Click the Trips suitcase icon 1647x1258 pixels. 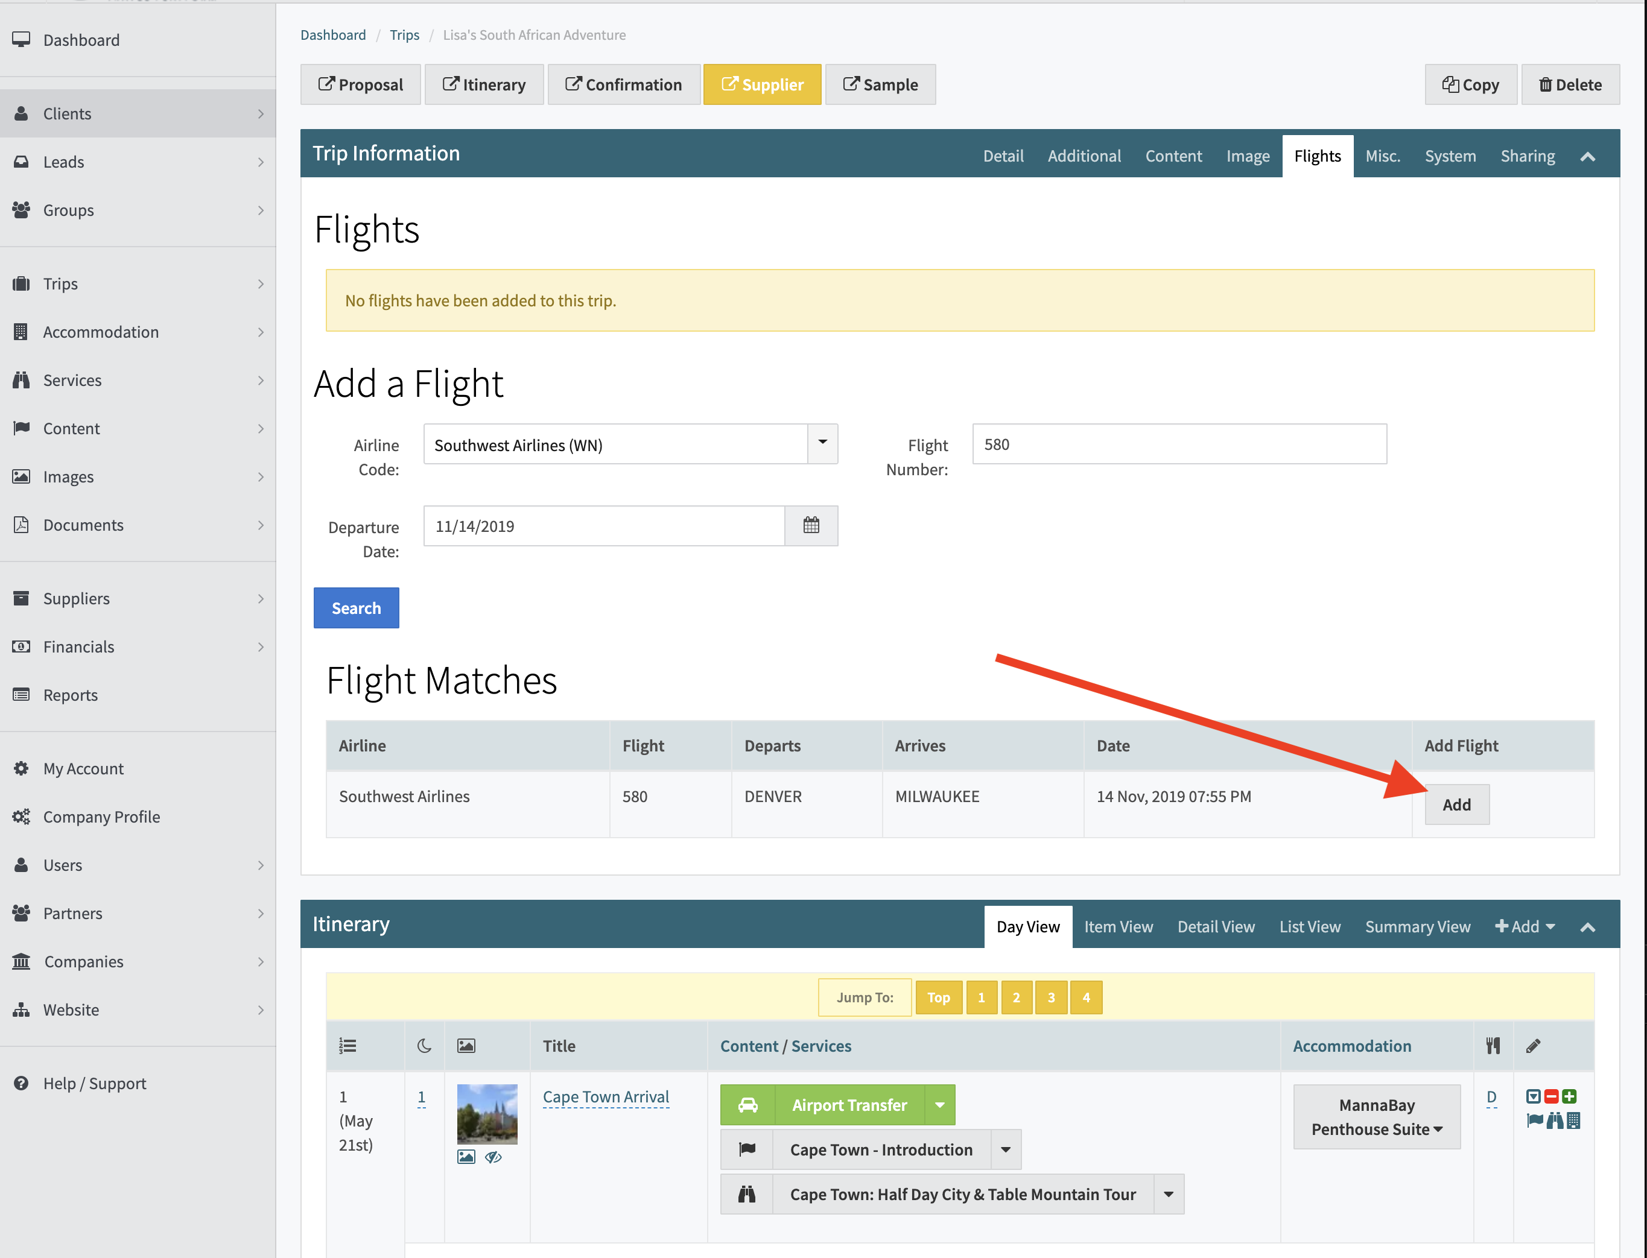point(21,283)
